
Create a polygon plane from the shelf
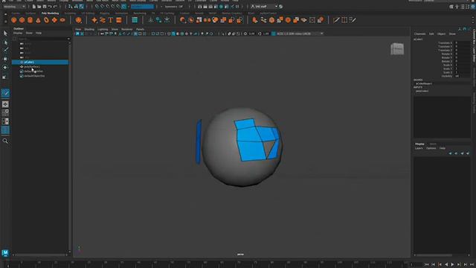(x=54, y=20)
